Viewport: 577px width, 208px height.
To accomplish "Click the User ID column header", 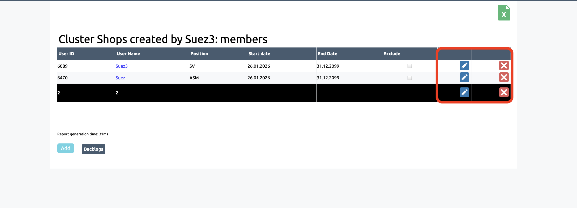I will point(66,54).
